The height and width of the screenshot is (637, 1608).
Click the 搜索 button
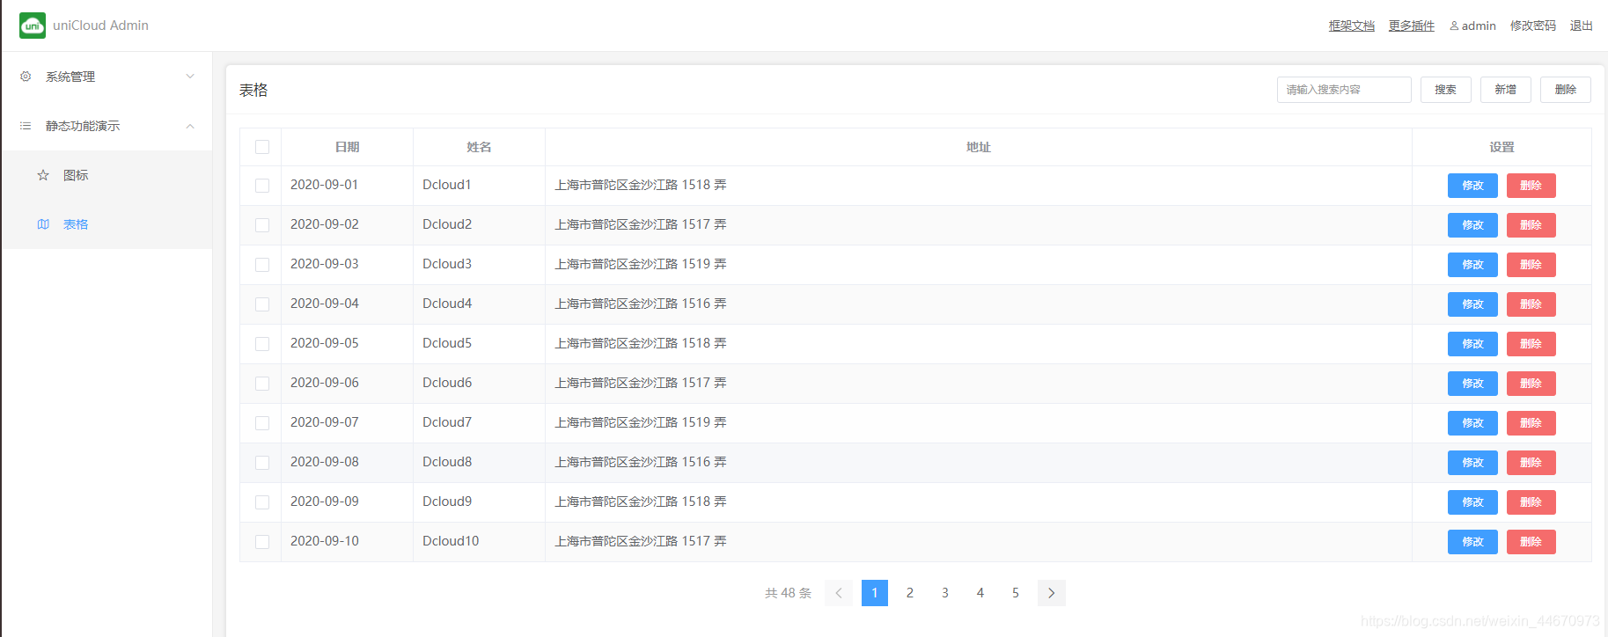coord(1446,90)
